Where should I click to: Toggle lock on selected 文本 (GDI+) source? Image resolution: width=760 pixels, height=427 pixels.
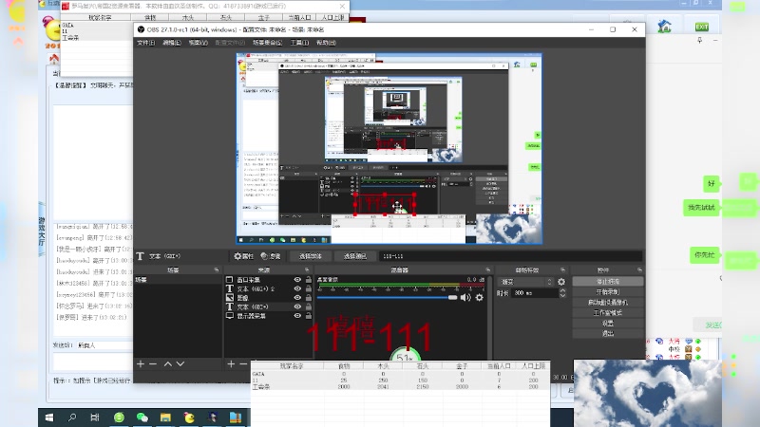308,306
